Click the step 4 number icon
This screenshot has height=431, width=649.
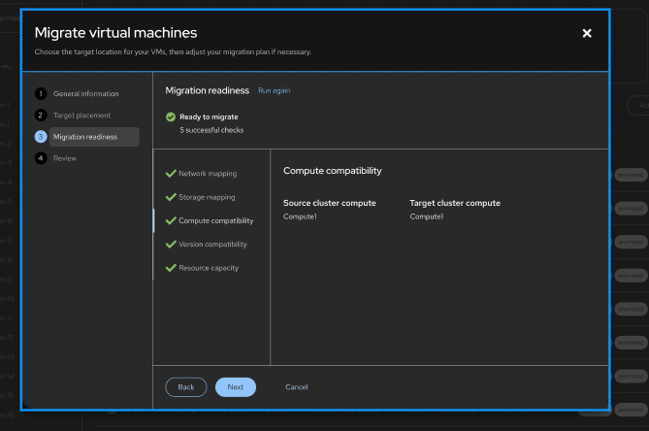(x=41, y=158)
